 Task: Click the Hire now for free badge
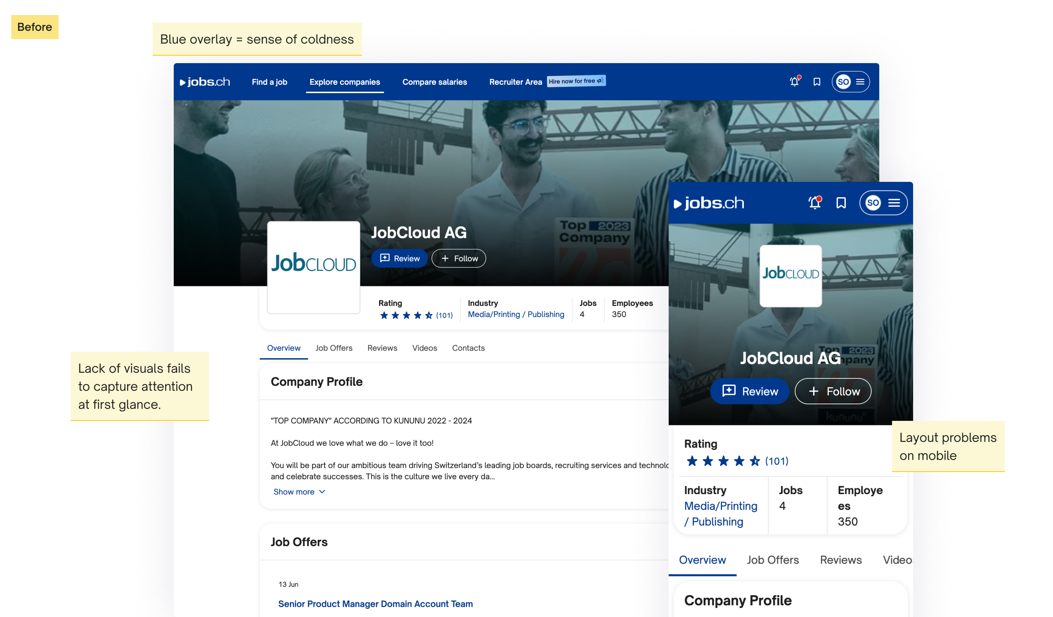coord(576,81)
